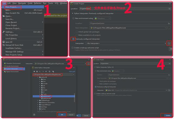Click Show hidden files icon in chooser toolbar
The width and height of the screenshot is (174, 119).
click(53, 71)
